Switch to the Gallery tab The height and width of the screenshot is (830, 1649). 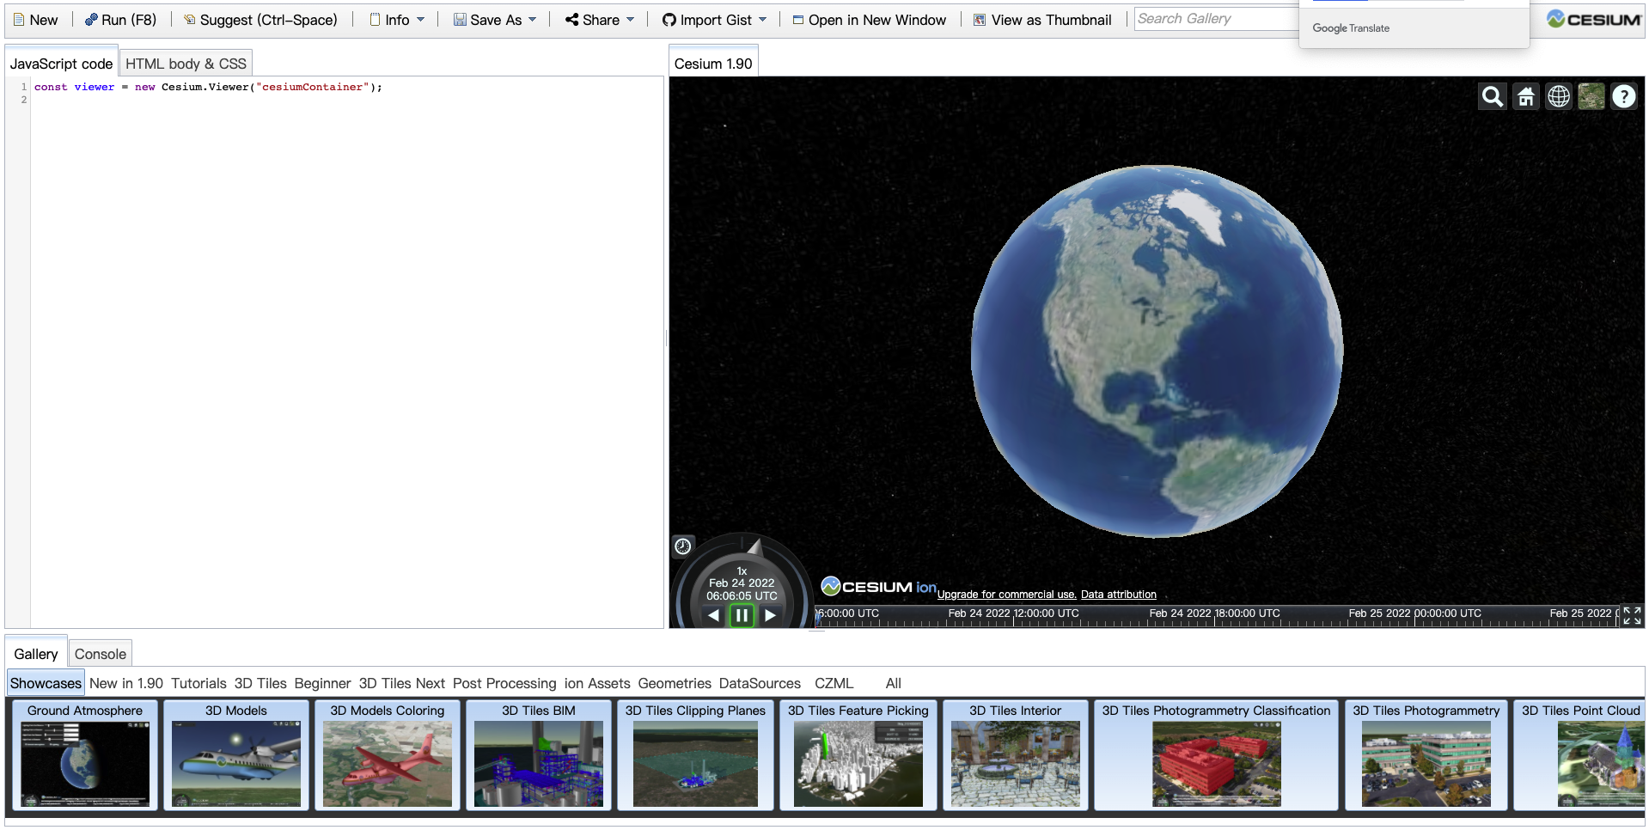tap(36, 654)
